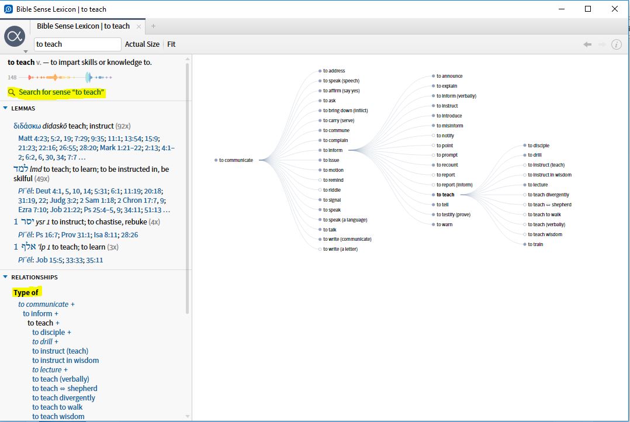Select 'to address' node in graph
Screen dimensions: 630x422
click(332, 71)
